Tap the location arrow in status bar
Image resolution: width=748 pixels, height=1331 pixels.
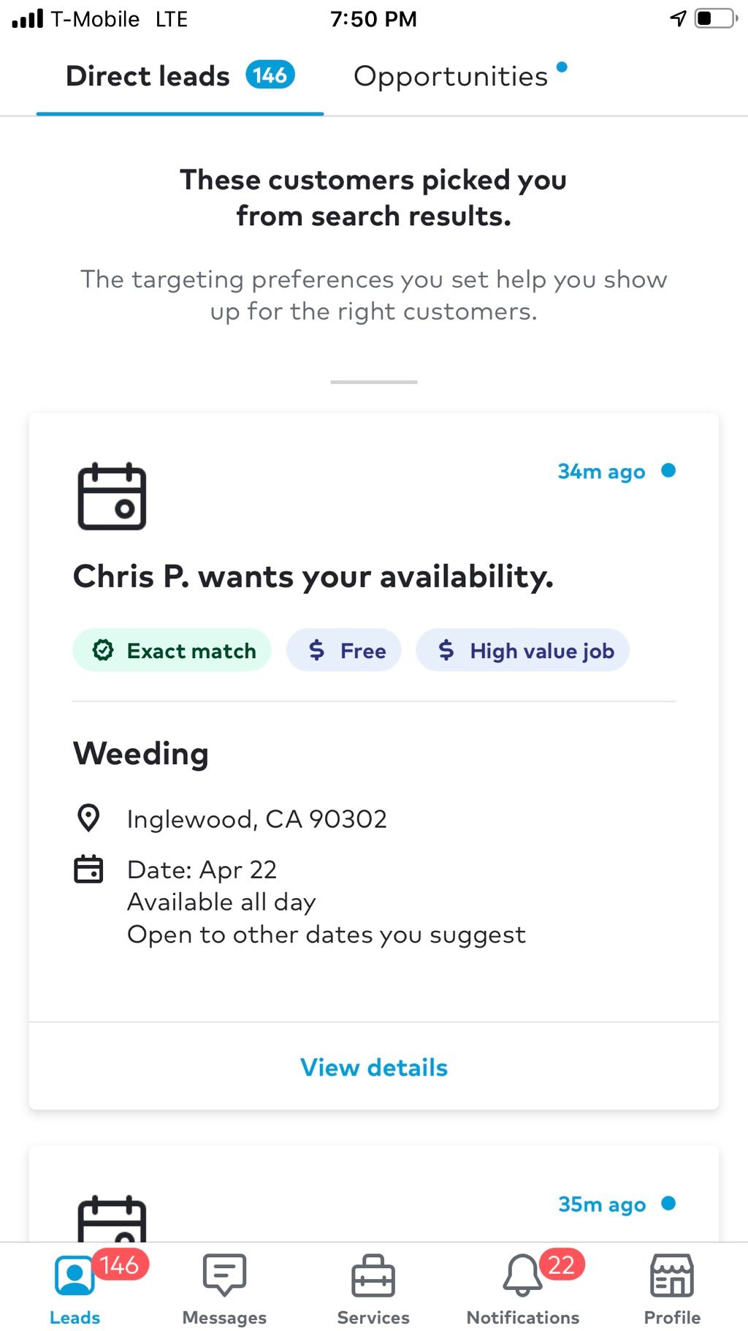tap(679, 18)
